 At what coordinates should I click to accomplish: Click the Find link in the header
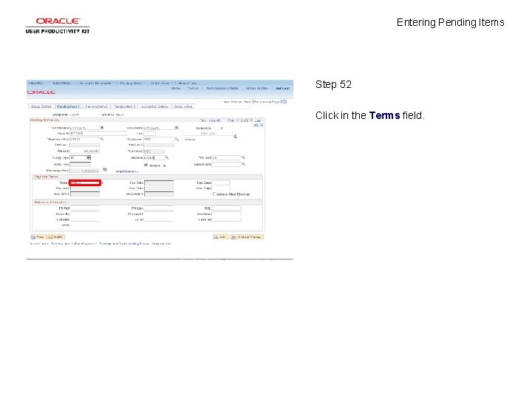[x=203, y=120]
